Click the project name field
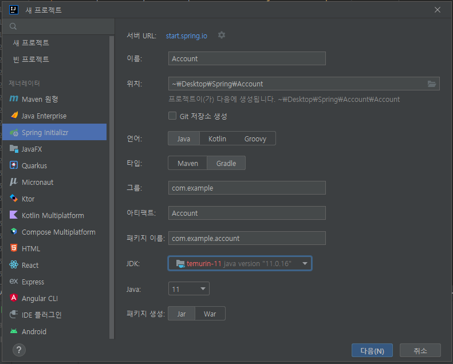Viewport: 453px width, 364px height. (x=247, y=58)
